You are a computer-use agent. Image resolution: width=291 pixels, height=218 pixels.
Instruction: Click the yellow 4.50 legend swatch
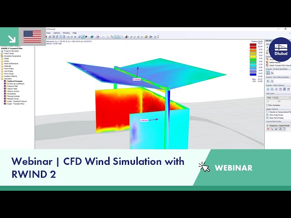tap(253, 56)
